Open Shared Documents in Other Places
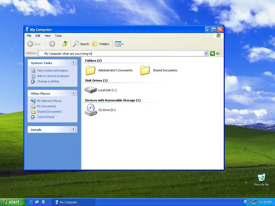 pos(49,112)
